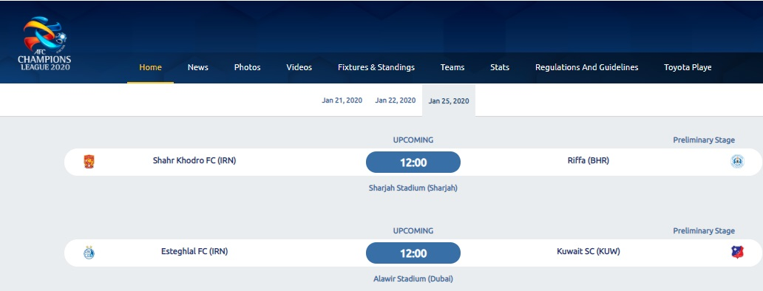Click the 12:00 button for Esteghlal match
This screenshot has width=763, height=291.
pos(413,253)
